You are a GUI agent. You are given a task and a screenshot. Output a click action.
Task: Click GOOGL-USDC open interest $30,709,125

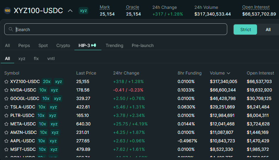[x=259, y=99]
